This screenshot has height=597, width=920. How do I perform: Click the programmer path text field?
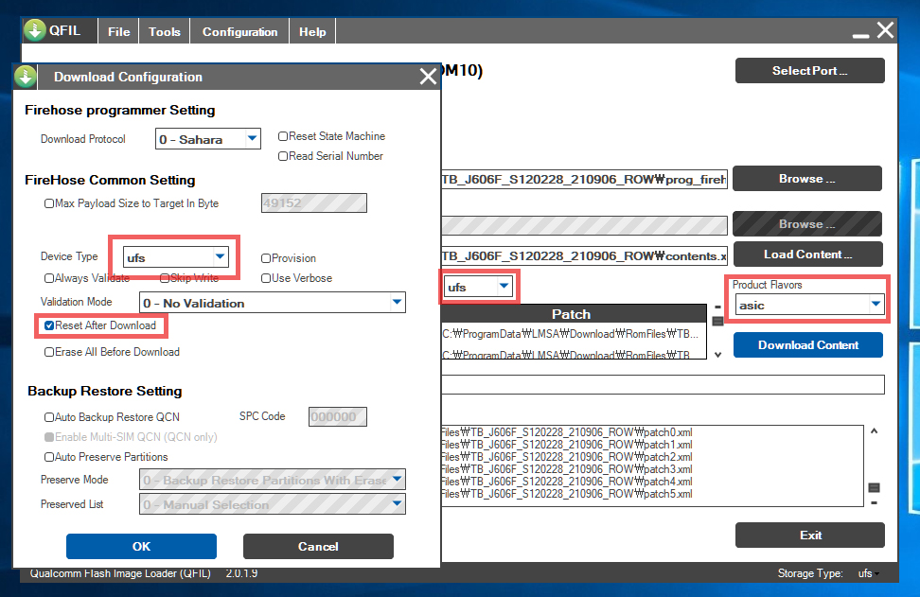pos(584,179)
